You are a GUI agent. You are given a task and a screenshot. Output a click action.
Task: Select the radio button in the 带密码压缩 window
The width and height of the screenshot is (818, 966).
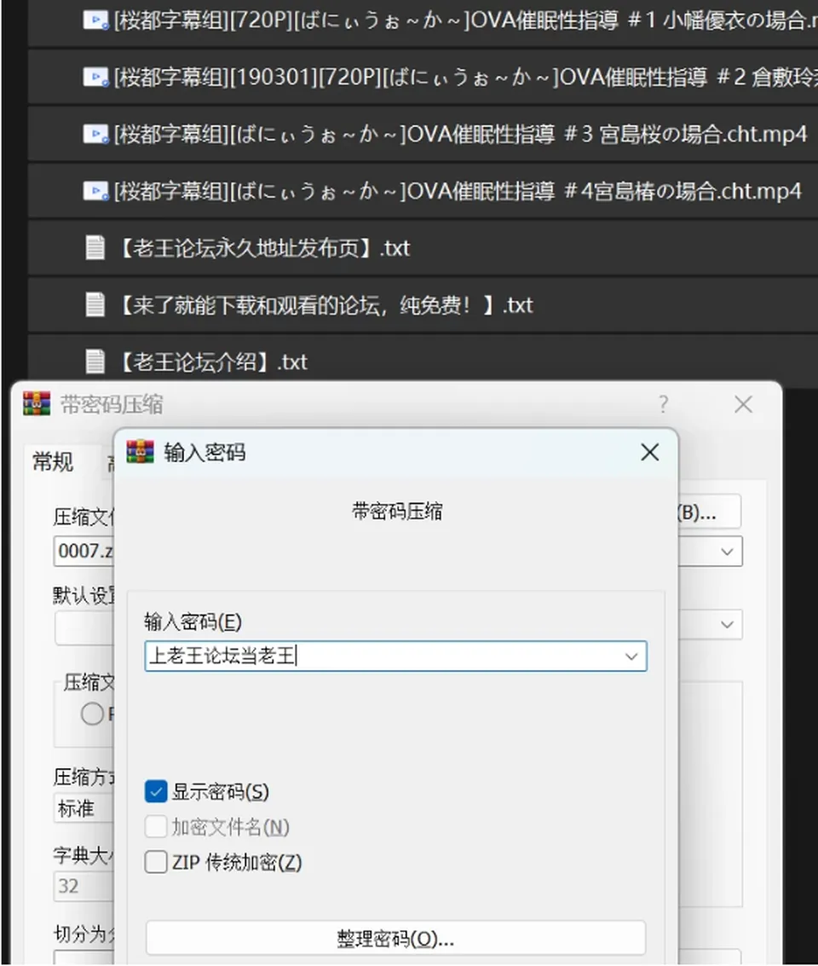click(92, 714)
